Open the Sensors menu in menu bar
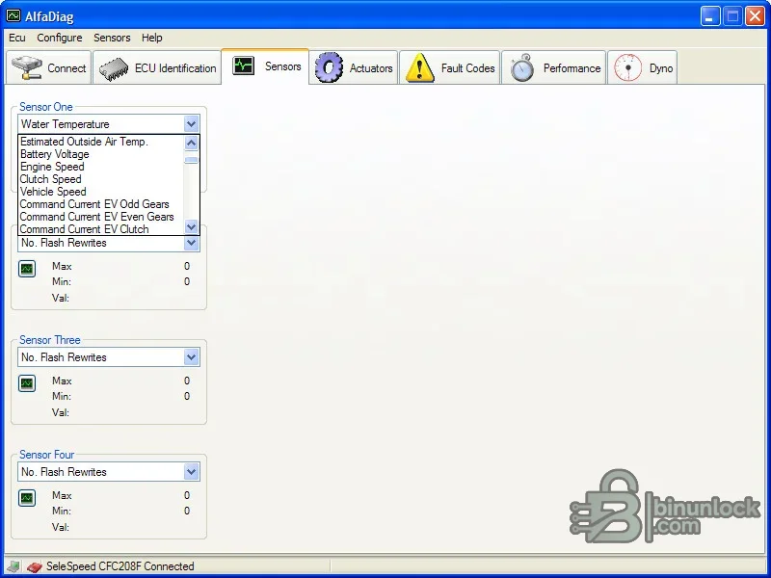The image size is (771, 578). tap(112, 38)
